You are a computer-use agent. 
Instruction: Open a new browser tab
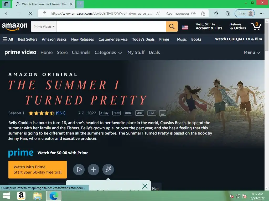(80, 4)
